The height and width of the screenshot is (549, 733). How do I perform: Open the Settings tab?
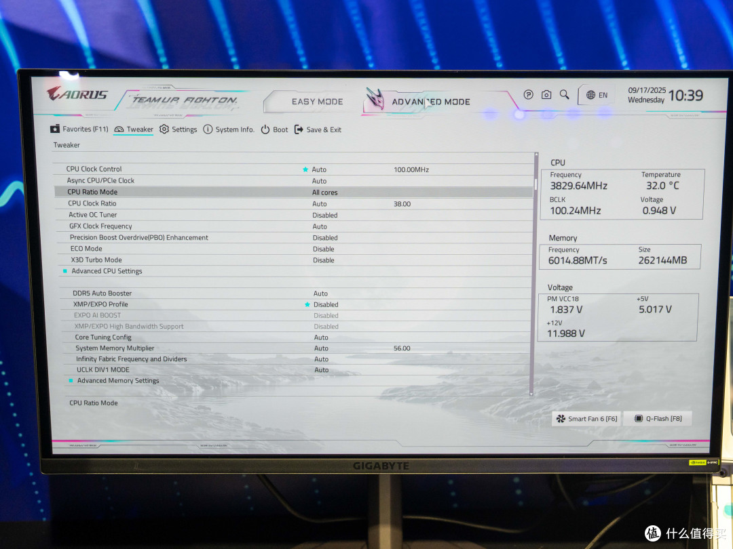178,129
